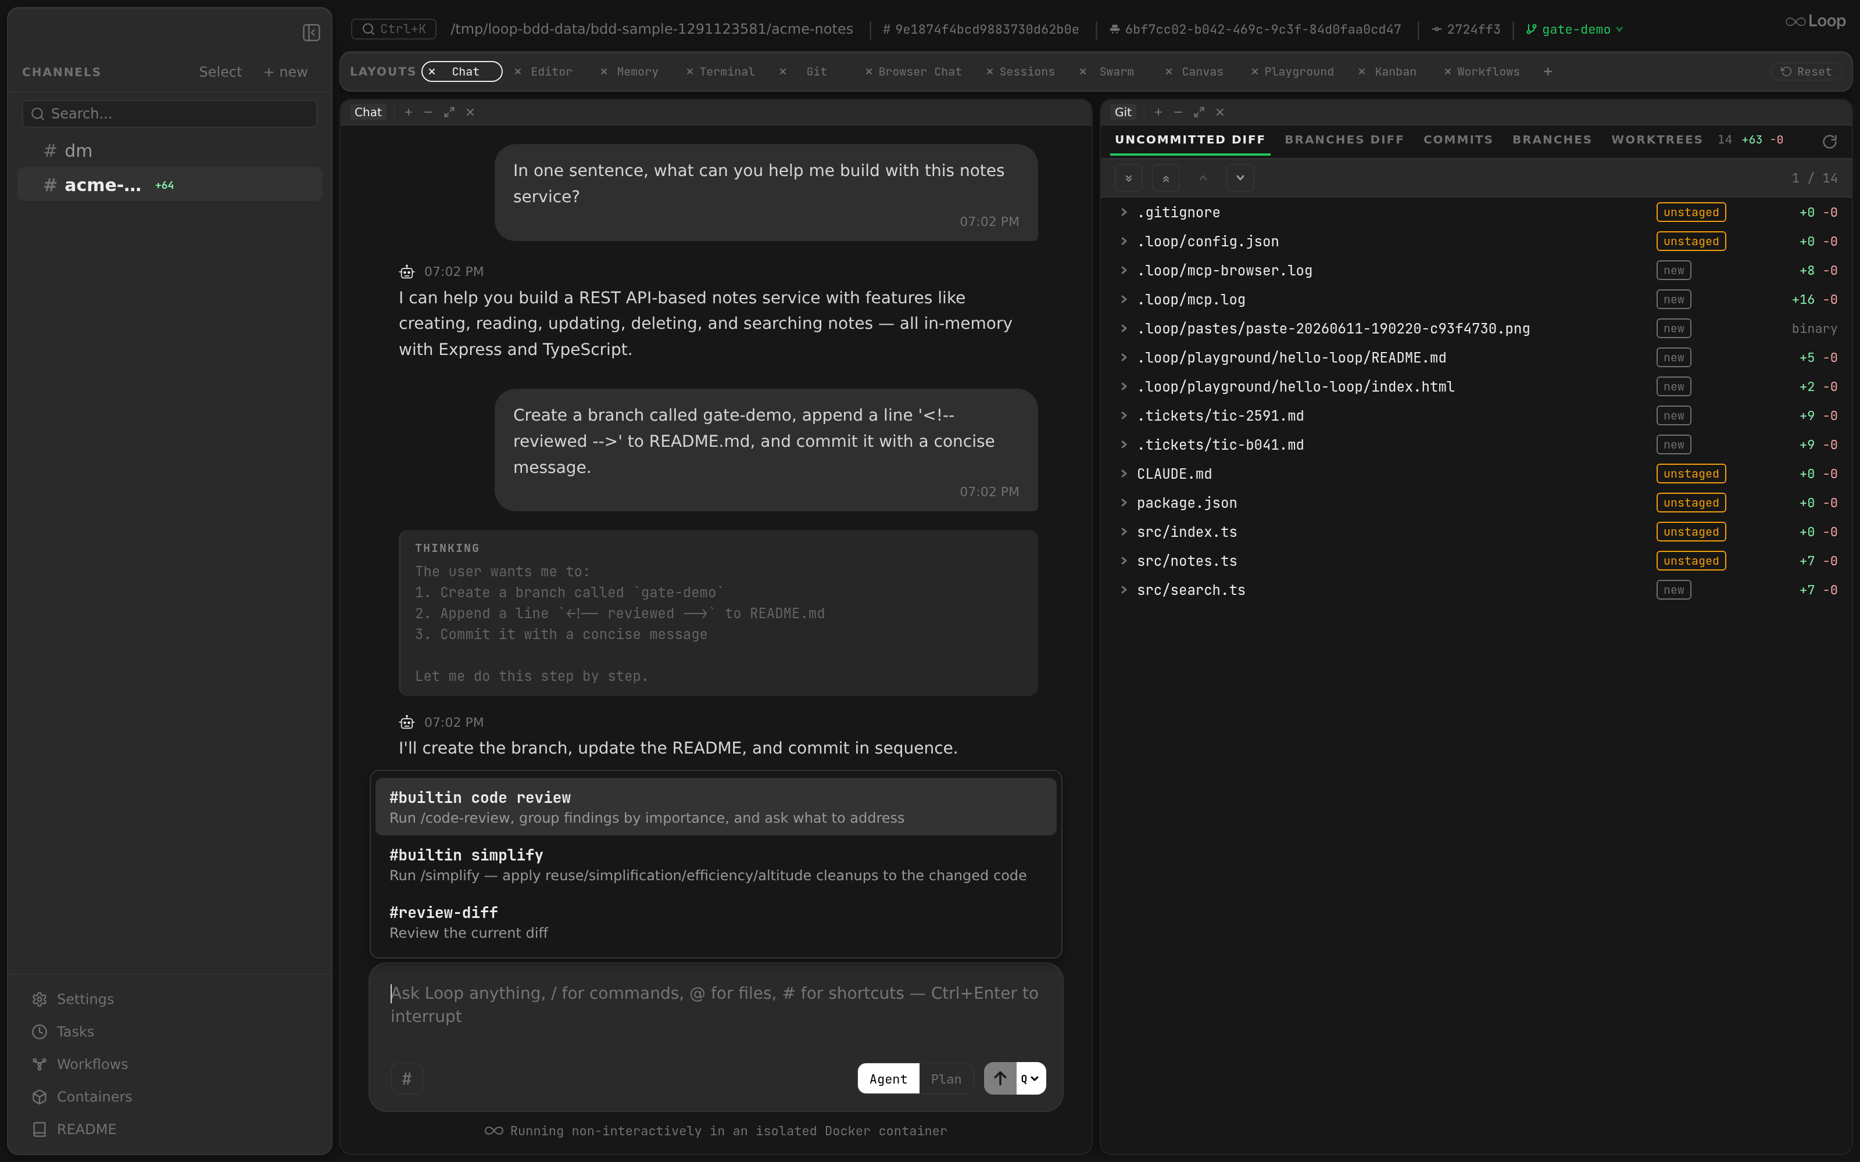This screenshot has width=1860, height=1162.
Task: Remove the Editor layout x icon
Action: click(518, 71)
